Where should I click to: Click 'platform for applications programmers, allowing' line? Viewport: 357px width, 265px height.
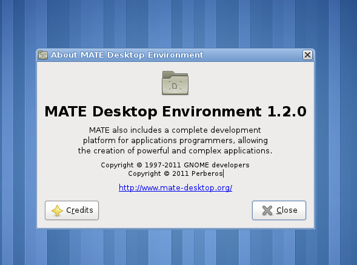(175, 140)
